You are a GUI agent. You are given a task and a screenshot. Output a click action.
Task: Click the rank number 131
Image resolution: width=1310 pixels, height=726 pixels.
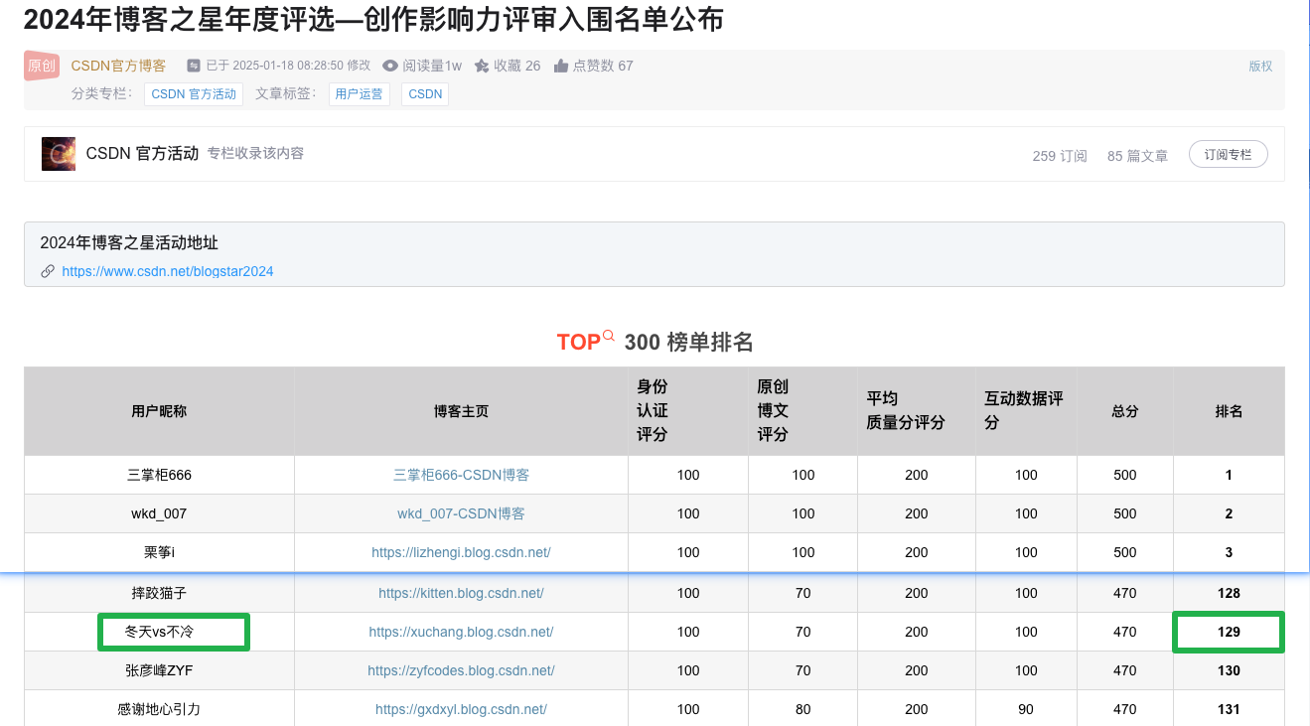(x=1229, y=709)
